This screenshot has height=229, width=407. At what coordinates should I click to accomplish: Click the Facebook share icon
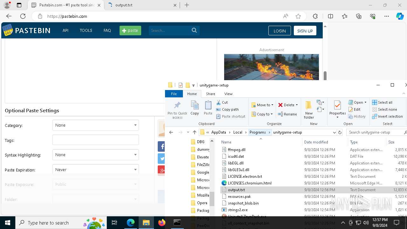point(162,147)
